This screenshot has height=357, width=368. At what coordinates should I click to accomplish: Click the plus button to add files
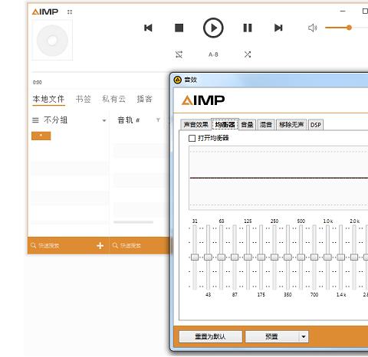[100, 246]
